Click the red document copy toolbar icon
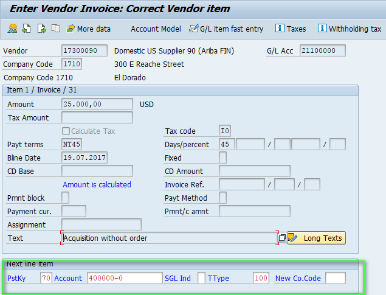 [56, 29]
